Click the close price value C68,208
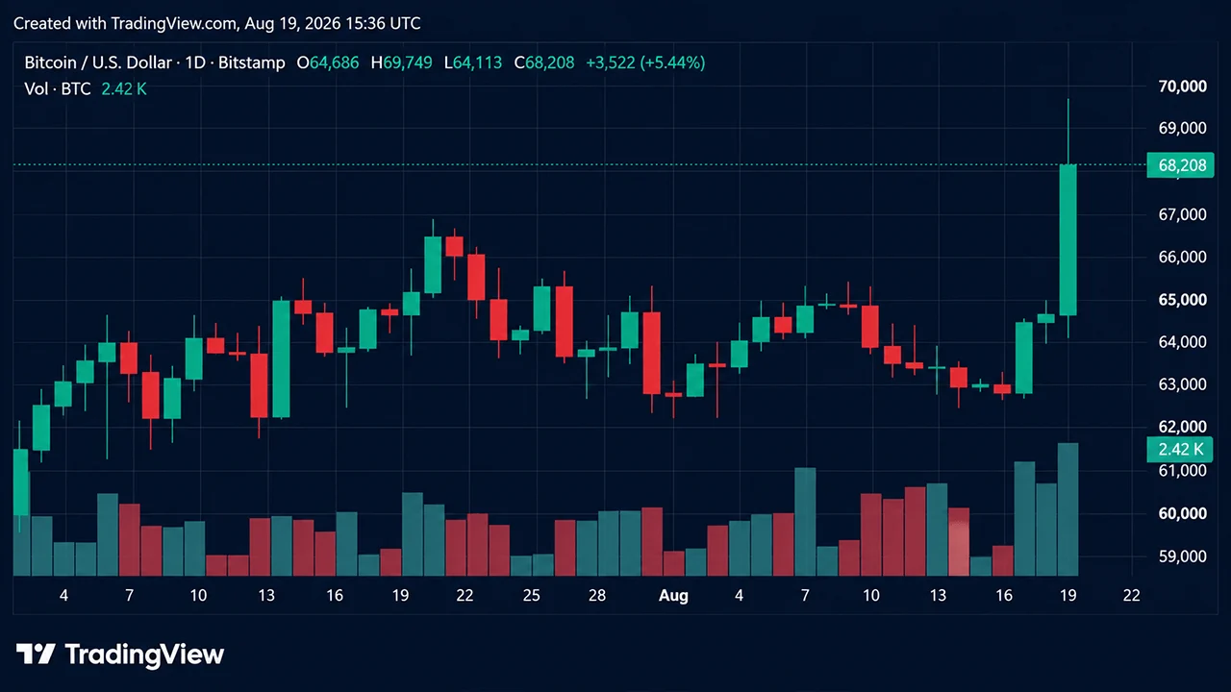Viewport: 1231px width, 692px height. (x=544, y=62)
